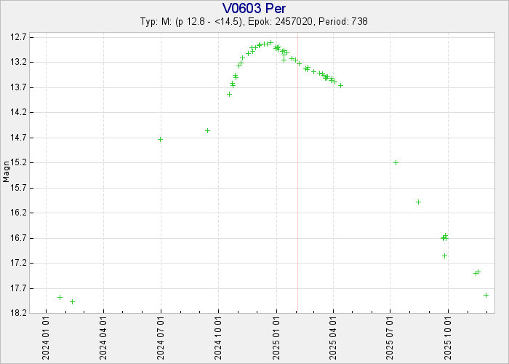The width and height of the screenshot is (509, 364).
Task: Click the gray point near magnitude 16.0
Action: point(418,202)
